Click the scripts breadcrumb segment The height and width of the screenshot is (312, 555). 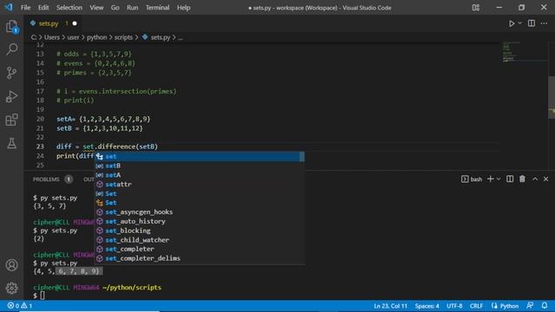(x=123, y=37)
